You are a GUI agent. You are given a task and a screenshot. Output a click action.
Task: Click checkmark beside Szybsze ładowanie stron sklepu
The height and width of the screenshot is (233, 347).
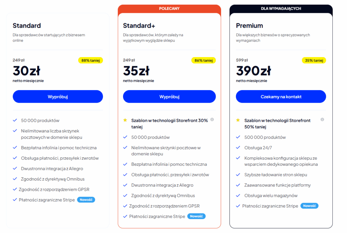point(238,175)
